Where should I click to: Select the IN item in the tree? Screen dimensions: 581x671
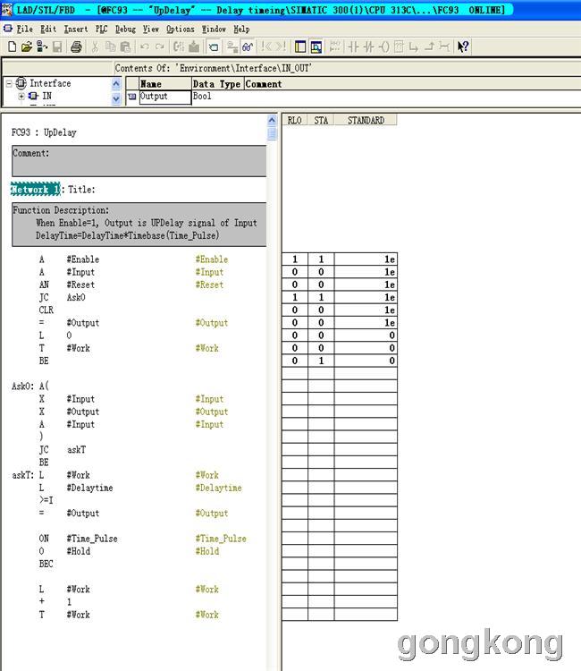click(x=46, y=96)
